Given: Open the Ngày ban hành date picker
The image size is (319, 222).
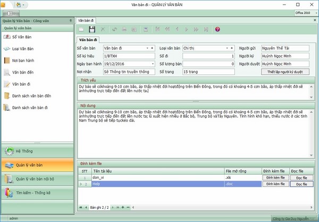Looking at the screenshot, I should click(x=153, y=63).
